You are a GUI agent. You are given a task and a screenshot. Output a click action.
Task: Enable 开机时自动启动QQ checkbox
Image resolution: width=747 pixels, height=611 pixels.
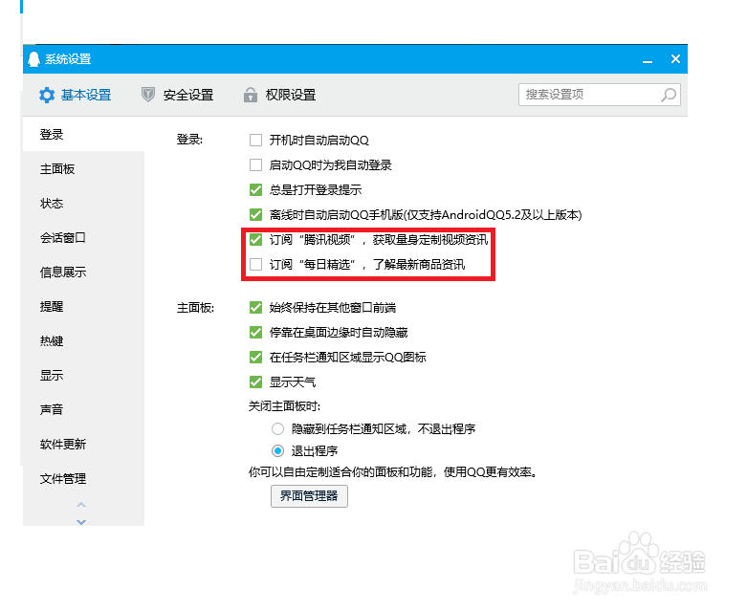tap(255, 140)
